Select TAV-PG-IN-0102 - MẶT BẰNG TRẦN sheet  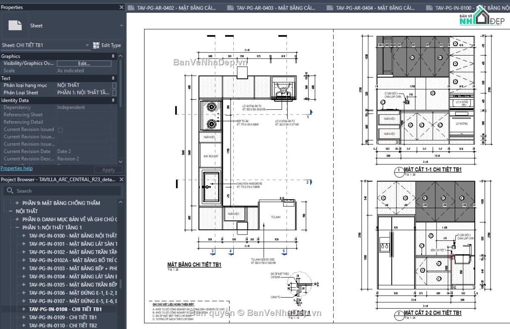pyautogui.click(x=73, y=252)
